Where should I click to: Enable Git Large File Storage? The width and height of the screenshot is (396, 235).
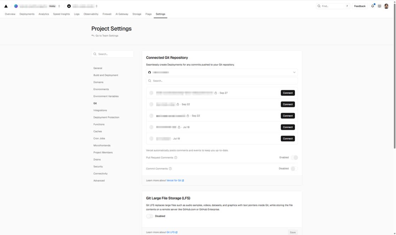149,216
